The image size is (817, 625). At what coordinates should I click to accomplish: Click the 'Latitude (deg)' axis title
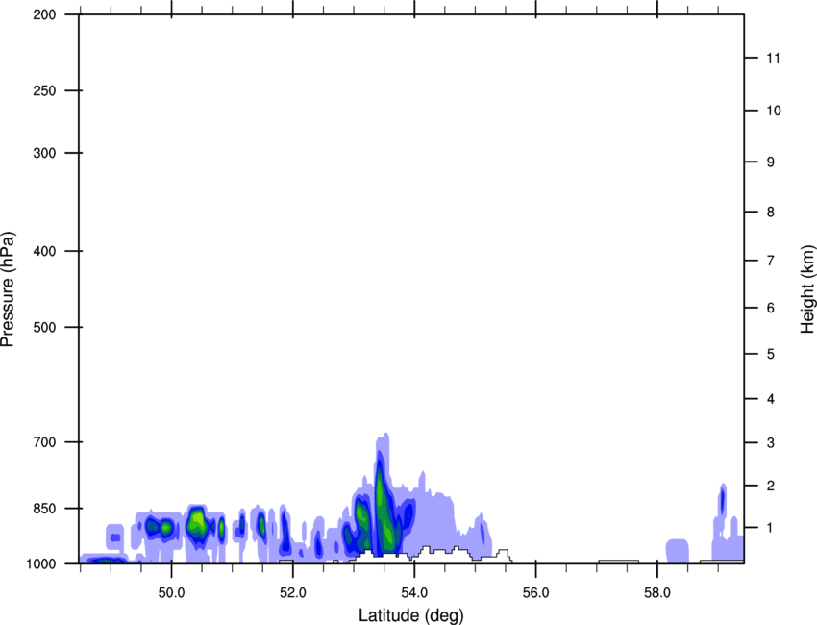pos(410,615)
